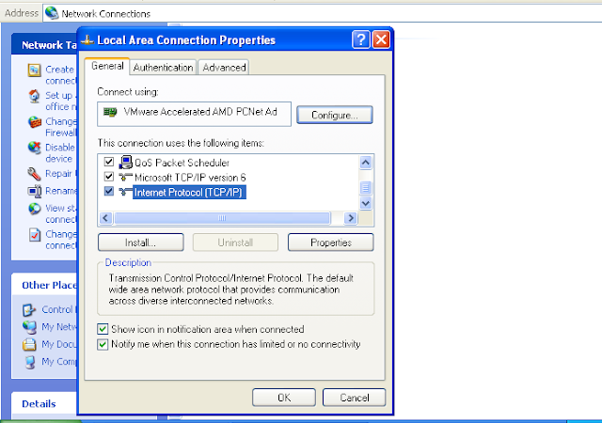Viewport: 602px width, 423px height.
Task: Select Internet Protocol (TCP/IP) item
Action: click(x=189, y=193)
